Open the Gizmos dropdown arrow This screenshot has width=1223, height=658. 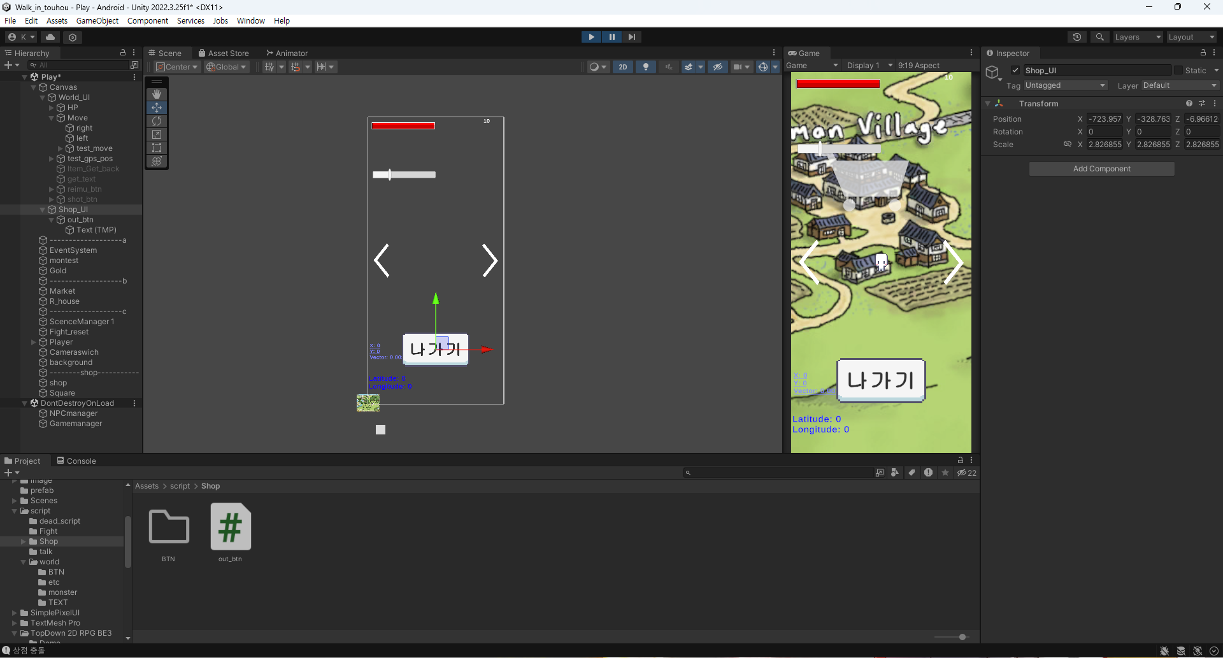[775, 67]
